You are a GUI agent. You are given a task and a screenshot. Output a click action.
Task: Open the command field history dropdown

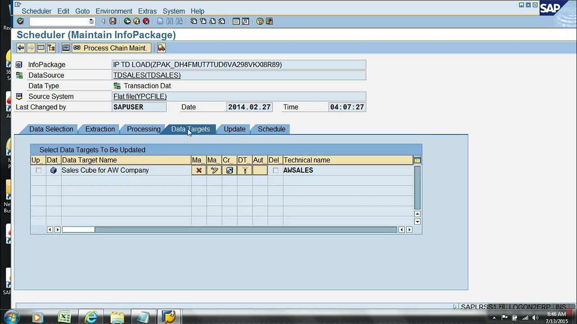92,21
